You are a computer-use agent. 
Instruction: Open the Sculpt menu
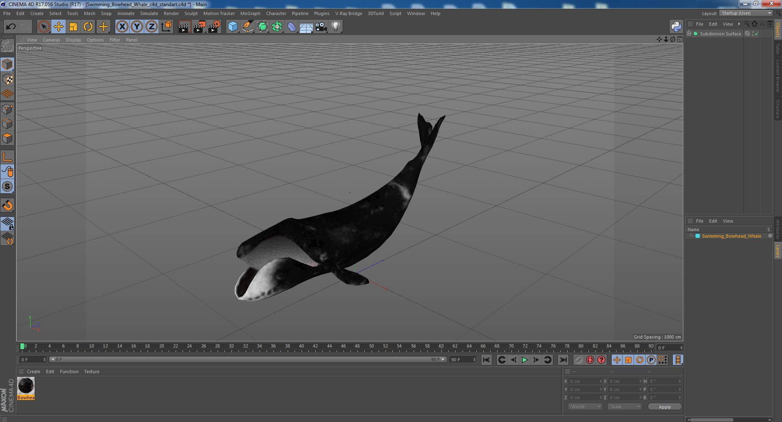click(x=191, y=13)
